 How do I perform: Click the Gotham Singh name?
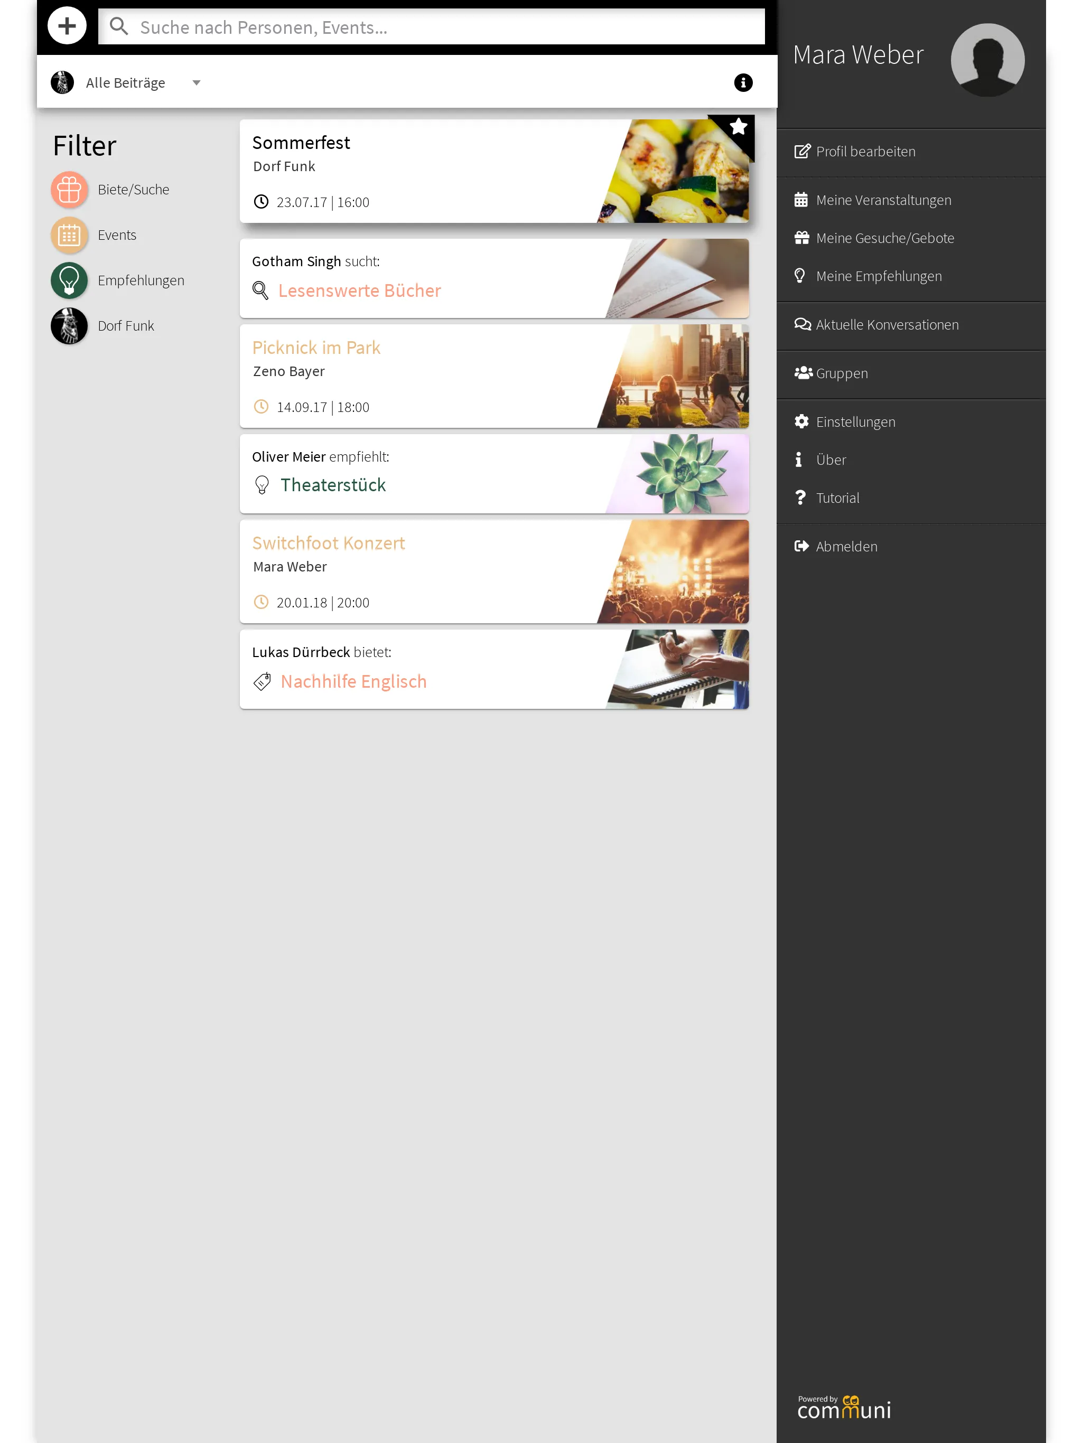(x=296, y=261)
